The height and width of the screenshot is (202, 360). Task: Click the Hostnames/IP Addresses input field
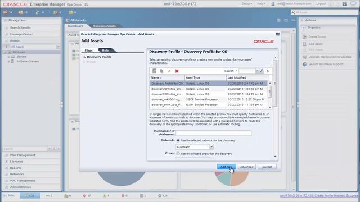point(213,133)
